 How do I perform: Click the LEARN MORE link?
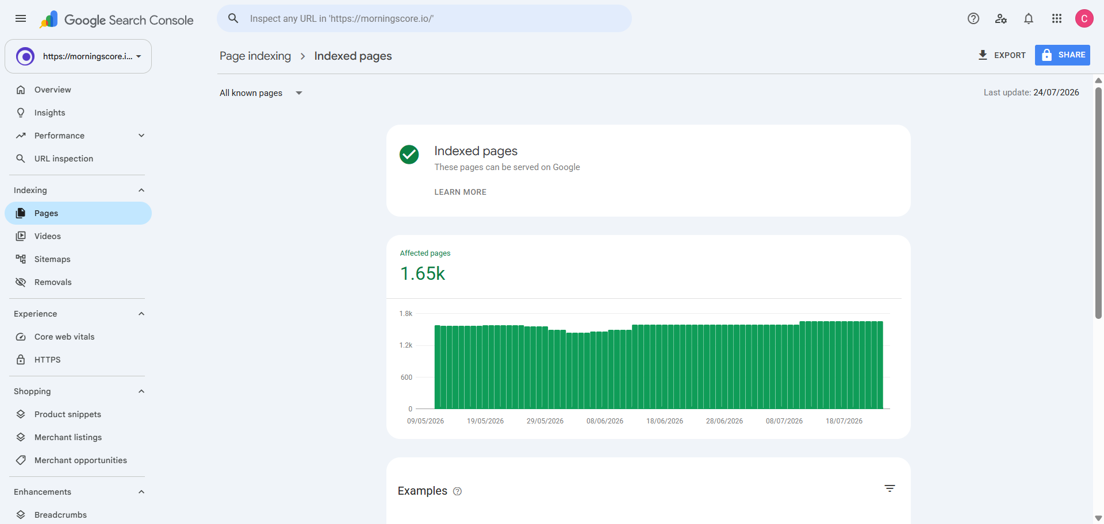click(460, 192)
